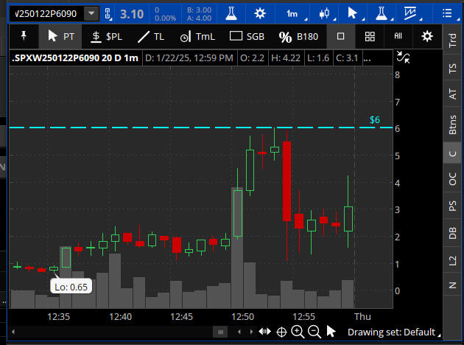
Task: Select the % B180 drawing tool
Action: [x=296, y=36]
